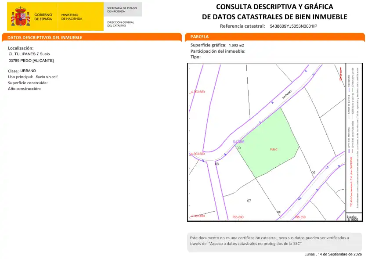
Task: Click the line "DE DATOS CATASTRALES DE BIEN INMUEBLE"
Action: click(274, 17)
